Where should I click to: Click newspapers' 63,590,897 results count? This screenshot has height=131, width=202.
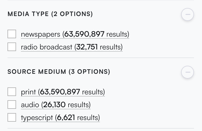click(84, 34)
